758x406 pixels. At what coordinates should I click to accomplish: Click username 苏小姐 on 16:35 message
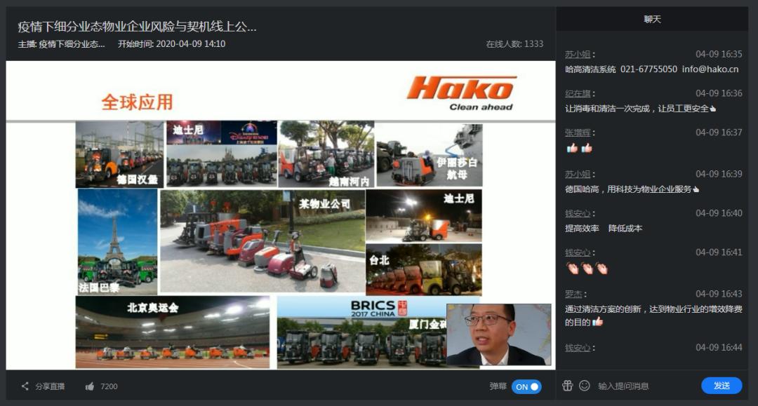tap(578, 55)
